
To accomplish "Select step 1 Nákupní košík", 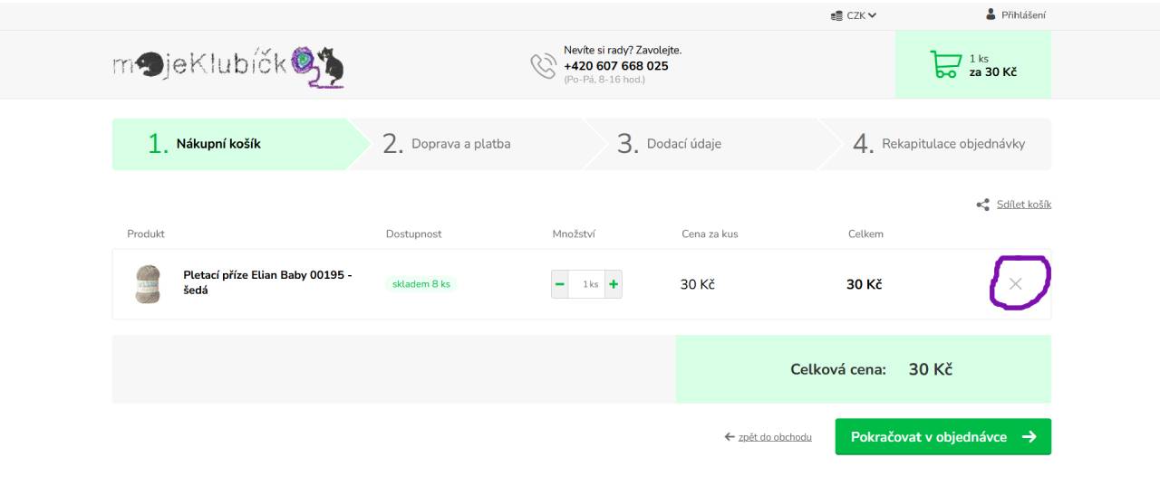I will click(230, 144).
